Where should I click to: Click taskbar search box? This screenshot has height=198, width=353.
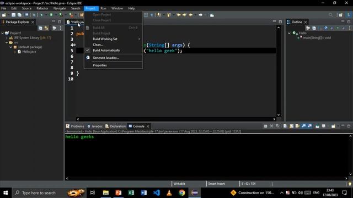pyautogui.click(x=49, y=193)
